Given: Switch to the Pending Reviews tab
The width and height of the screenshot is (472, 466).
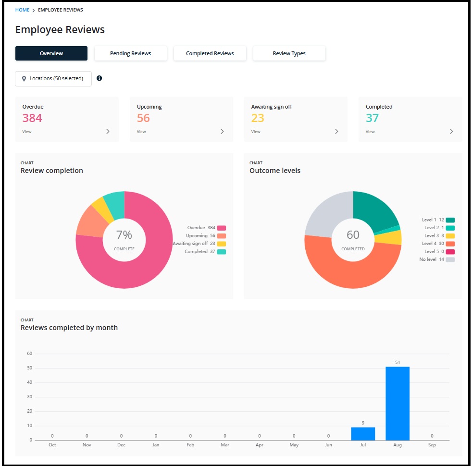Looking at the screenshot, I should coord(131,53).
